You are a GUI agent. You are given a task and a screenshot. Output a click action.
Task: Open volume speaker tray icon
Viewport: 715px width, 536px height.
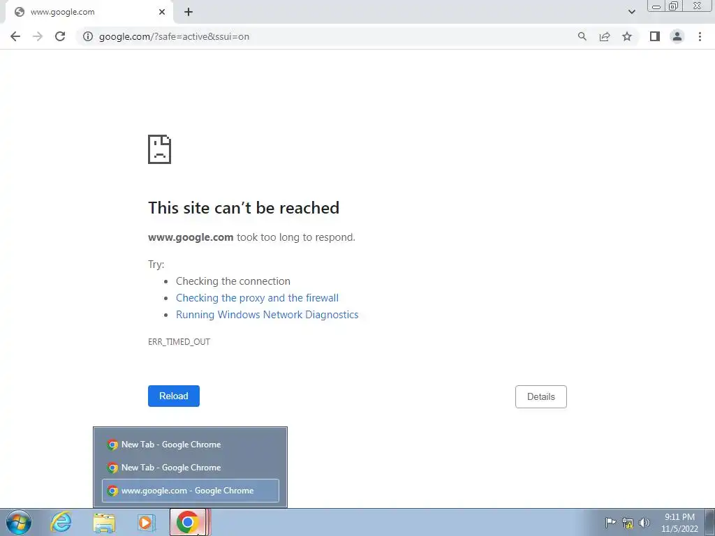click(644, 523)
